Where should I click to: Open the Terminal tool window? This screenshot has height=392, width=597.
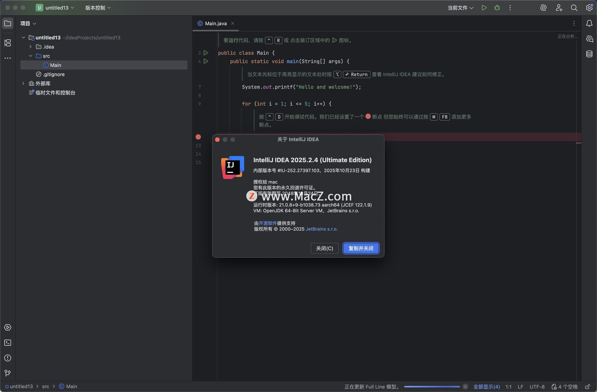[x=8, y=343]
